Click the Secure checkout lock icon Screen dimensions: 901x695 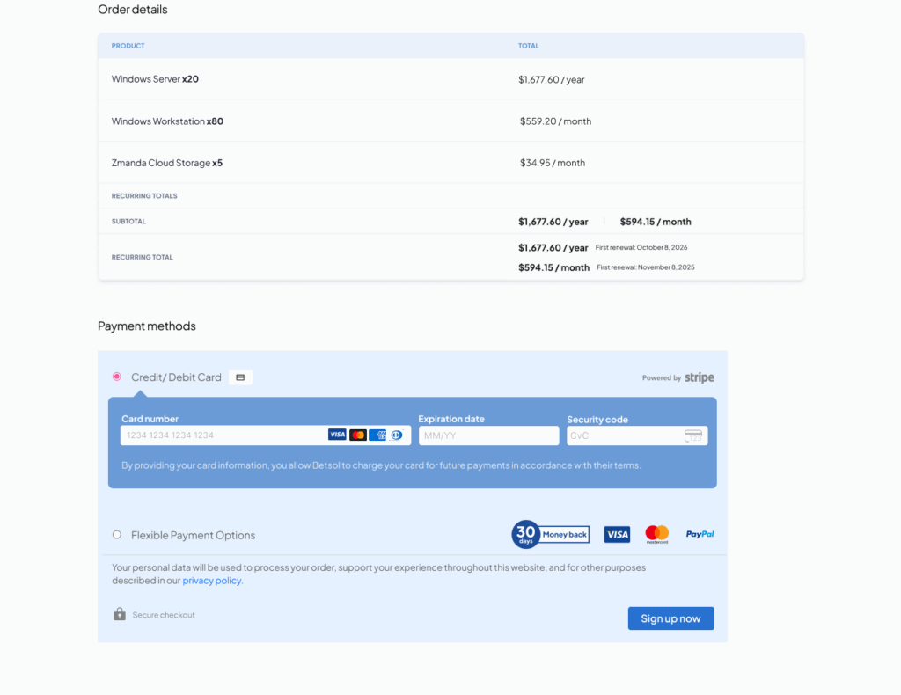pos(120,614)
